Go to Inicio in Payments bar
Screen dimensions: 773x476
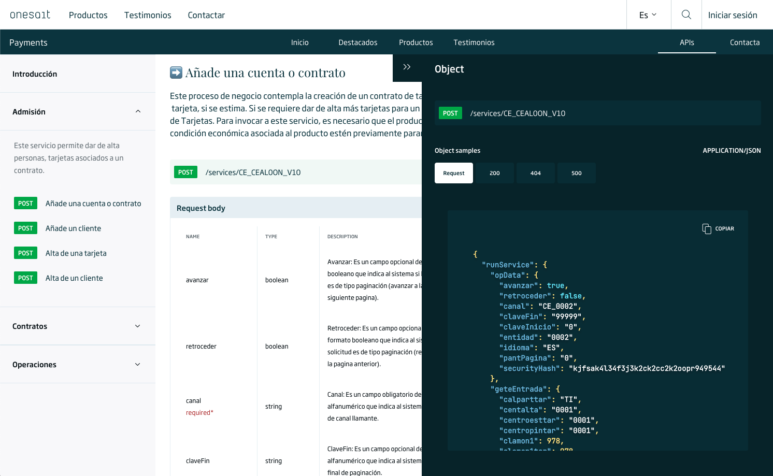pyautogui.click(x=300, y=42)
